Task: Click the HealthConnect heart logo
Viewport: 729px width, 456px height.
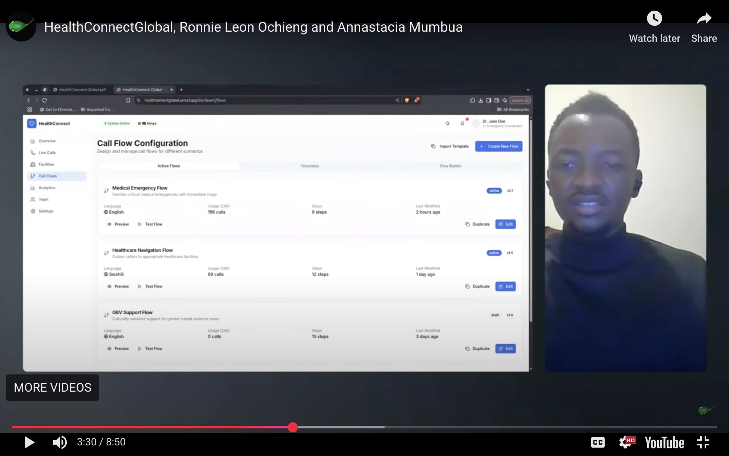Action: tap(32, 123)
